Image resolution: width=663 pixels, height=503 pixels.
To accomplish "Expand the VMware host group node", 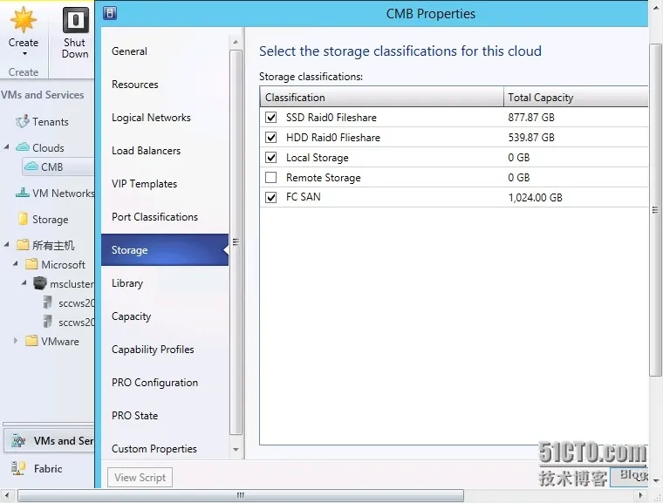I will tap(15, 341).
